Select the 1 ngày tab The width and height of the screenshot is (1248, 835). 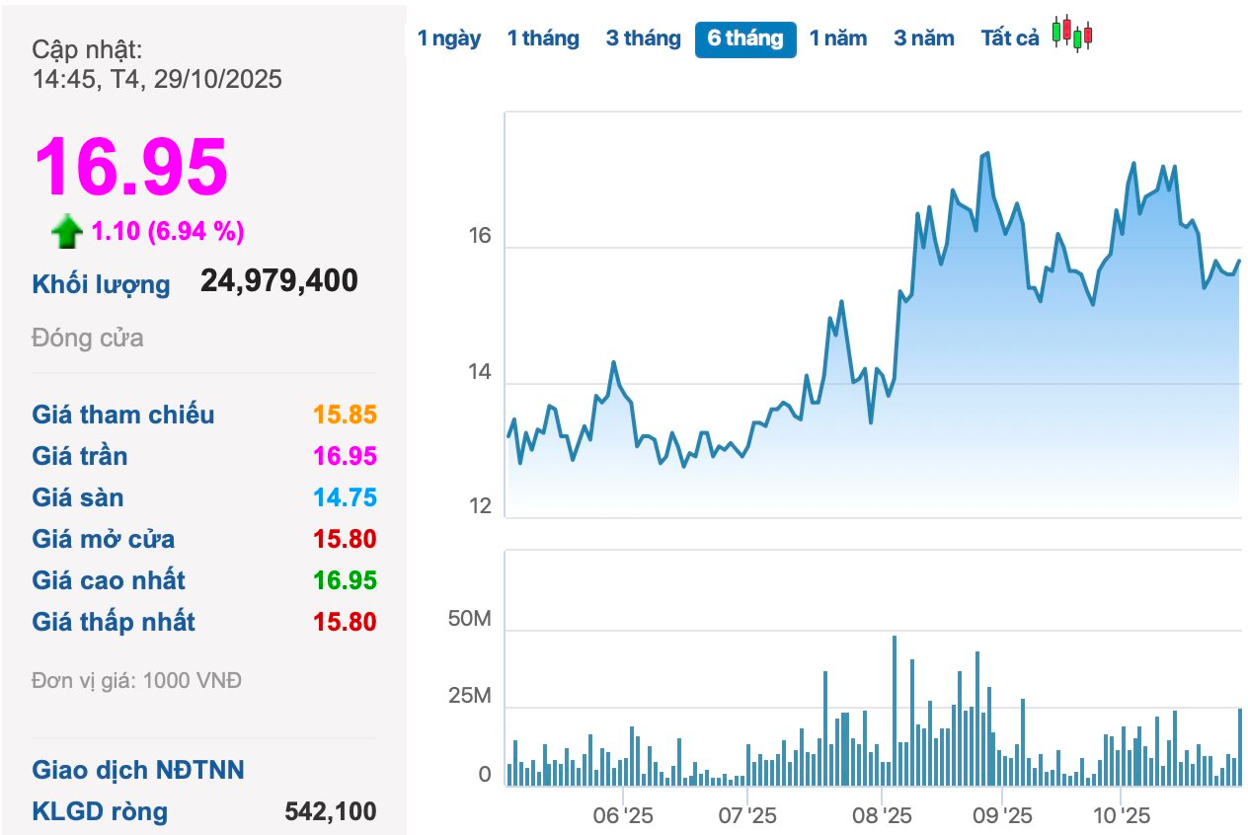[x=449, y=38]
